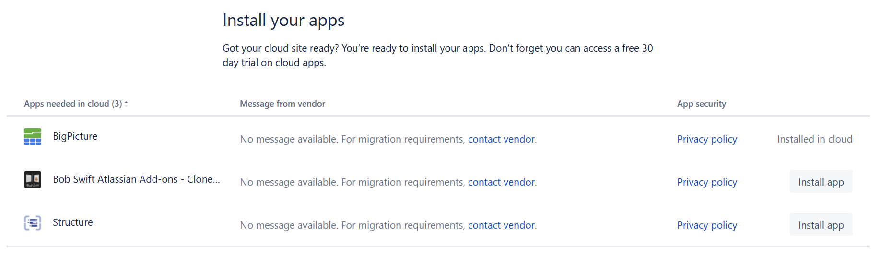Open Privacy policy for Structure

[x=707, y=225]
